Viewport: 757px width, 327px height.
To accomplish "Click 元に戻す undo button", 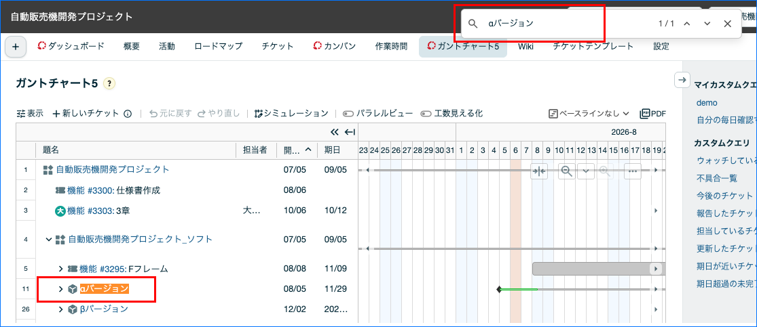I will pos(170,114).
